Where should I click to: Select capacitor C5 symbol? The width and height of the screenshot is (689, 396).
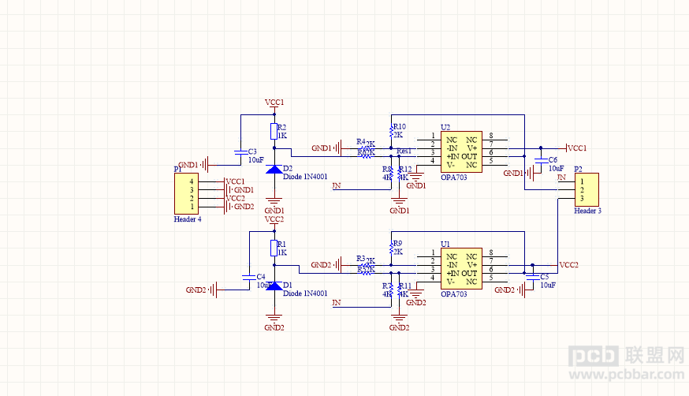(x=533, y=278)
